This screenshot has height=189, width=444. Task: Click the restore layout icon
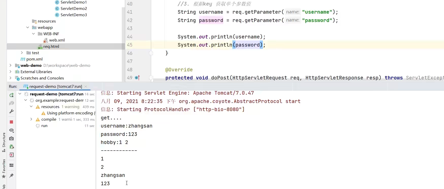coord(11,165)
